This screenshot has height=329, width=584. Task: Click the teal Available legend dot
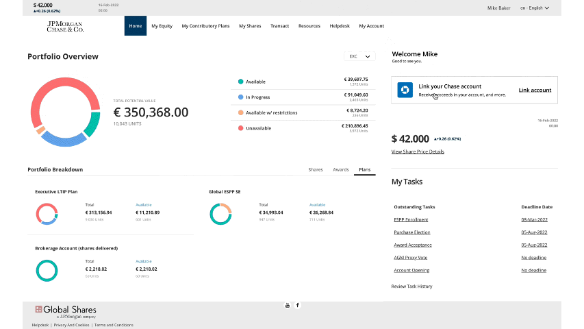pyautogui.click(x=240, y=82)
